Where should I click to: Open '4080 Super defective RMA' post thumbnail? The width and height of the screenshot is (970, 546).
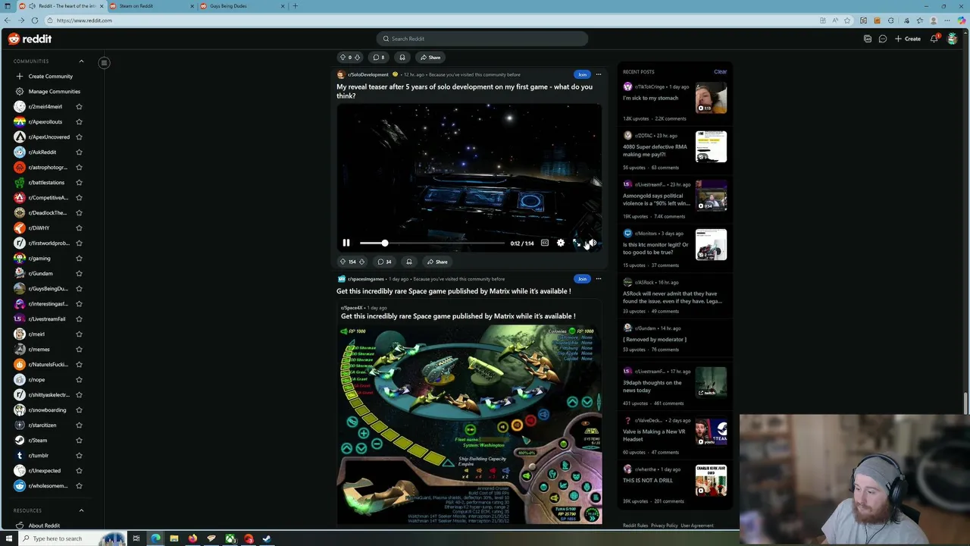pyautogui.click(x=711, y=147)
